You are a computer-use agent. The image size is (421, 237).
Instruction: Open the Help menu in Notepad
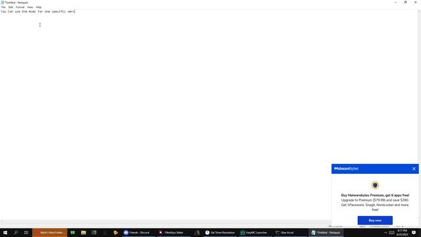coord(39,7)
